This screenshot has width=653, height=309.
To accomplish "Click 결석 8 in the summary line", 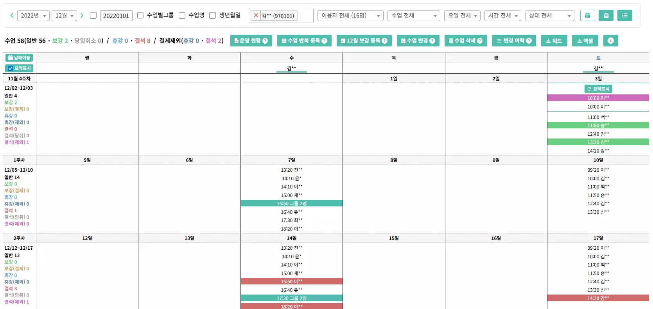I will (x=142, y=41).
